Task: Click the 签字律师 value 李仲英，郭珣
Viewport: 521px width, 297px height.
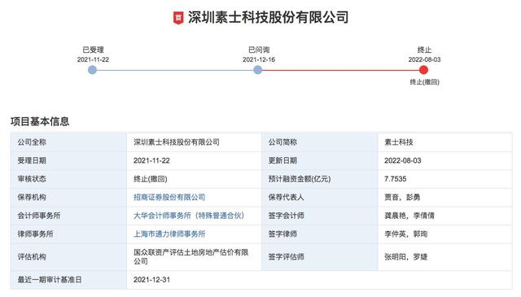Action: point(406,234)
